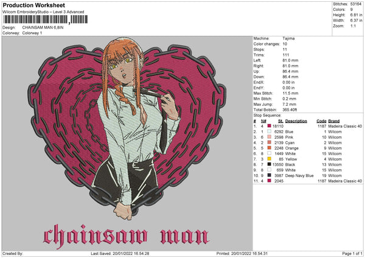Click the "N#" column header
365x258 pixels.
tap(263, 121)
